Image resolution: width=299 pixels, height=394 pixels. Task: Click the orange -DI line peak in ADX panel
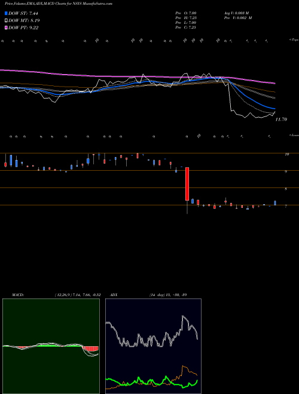tap(184, 367)
